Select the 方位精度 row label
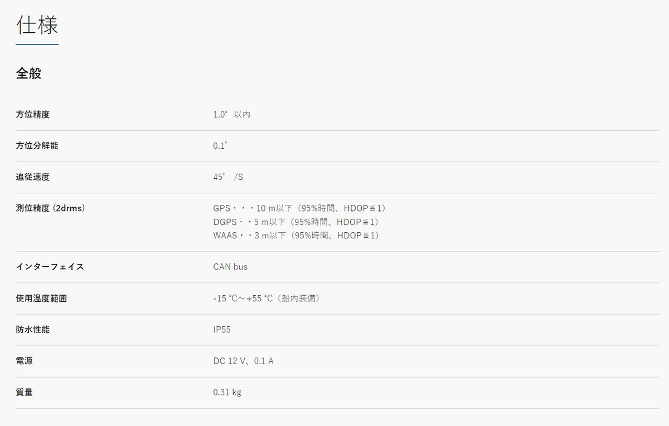The width and height of the screenshot is (669, 426). 33,115
